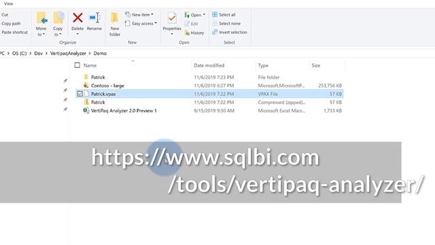Click the Select none icon
Screen dimensions: 435x245
[x=215, y=23]
